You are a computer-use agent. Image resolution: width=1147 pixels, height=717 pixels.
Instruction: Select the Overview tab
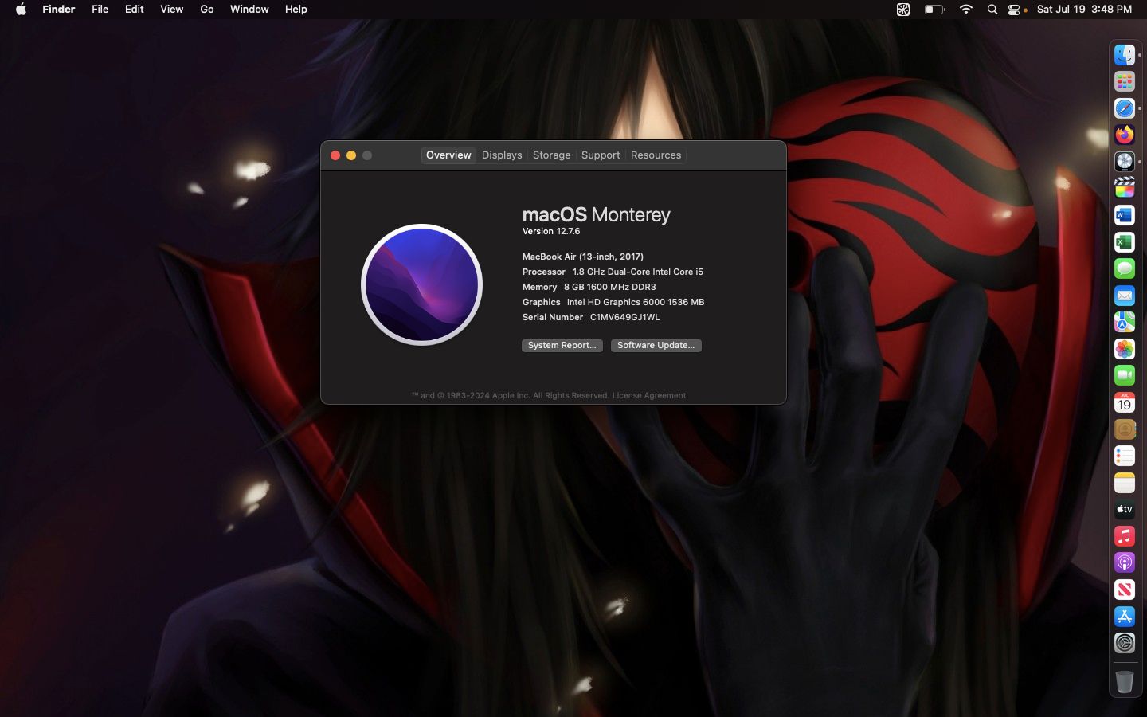click(x=448, y=155)
